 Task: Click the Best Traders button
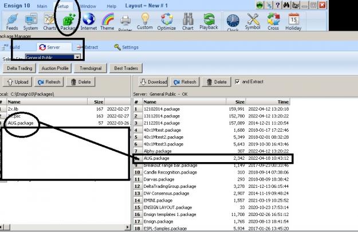point(126,68)
